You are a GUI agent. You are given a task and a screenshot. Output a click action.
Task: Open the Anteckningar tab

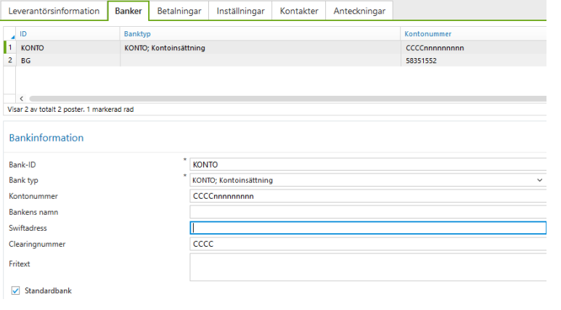click(359, 11)
